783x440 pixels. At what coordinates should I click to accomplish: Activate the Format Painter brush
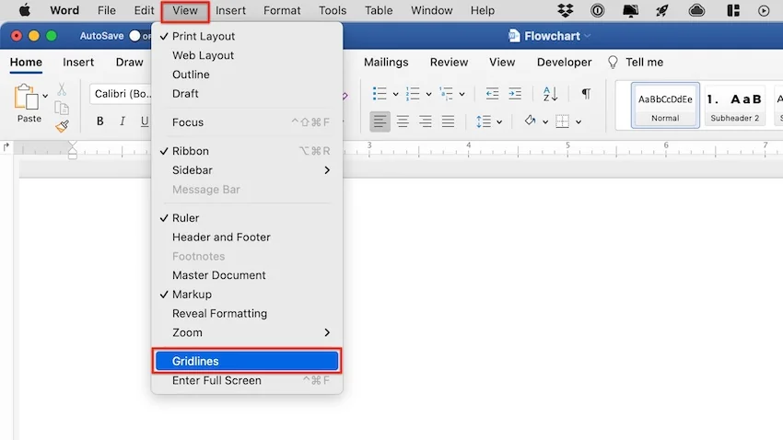[62, 126]
